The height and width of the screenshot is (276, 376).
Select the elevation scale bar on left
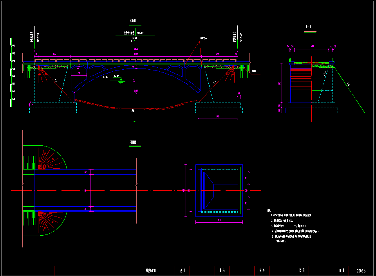(x=11, y=72)
